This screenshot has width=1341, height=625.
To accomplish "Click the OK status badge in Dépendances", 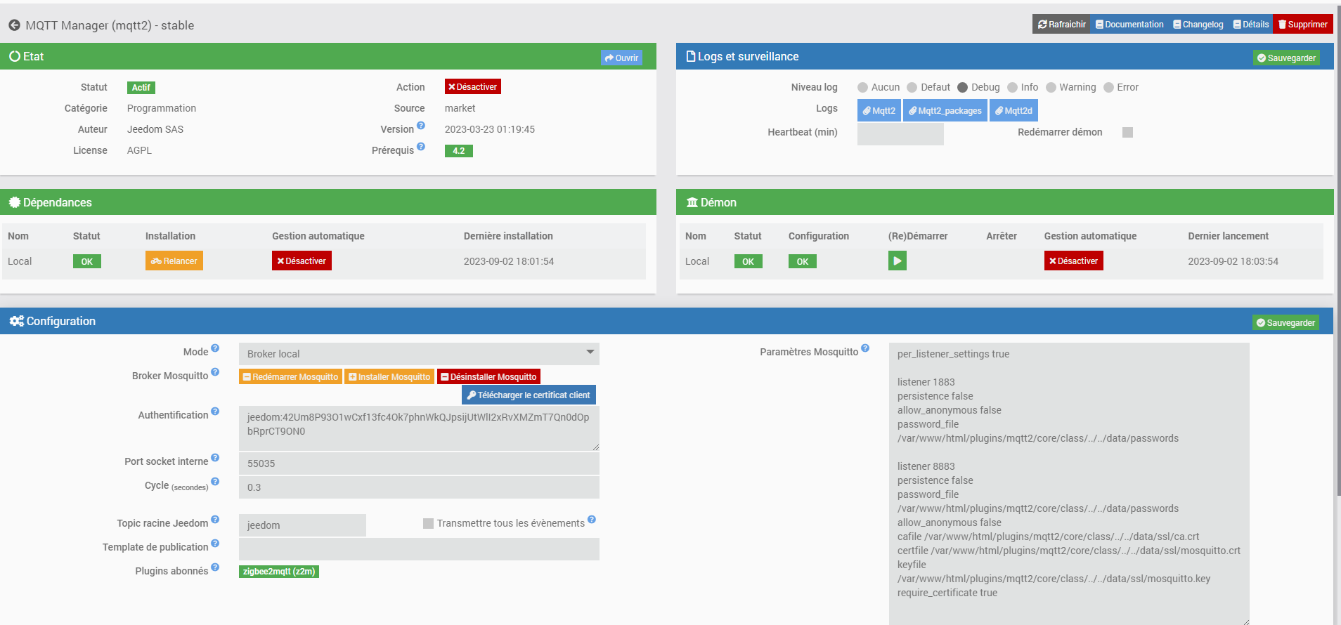I will pyautogui.click(x=87, y=262).
